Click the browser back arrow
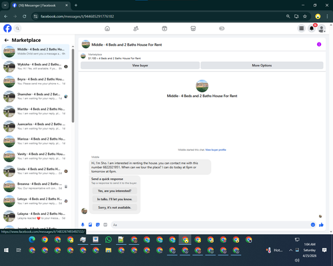The height and width of the screenshot is (266, 333). [6, 17]
